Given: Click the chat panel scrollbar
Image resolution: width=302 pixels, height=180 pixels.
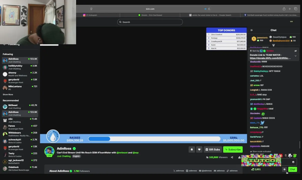Looking at the screenshot, I should point(300,145).
